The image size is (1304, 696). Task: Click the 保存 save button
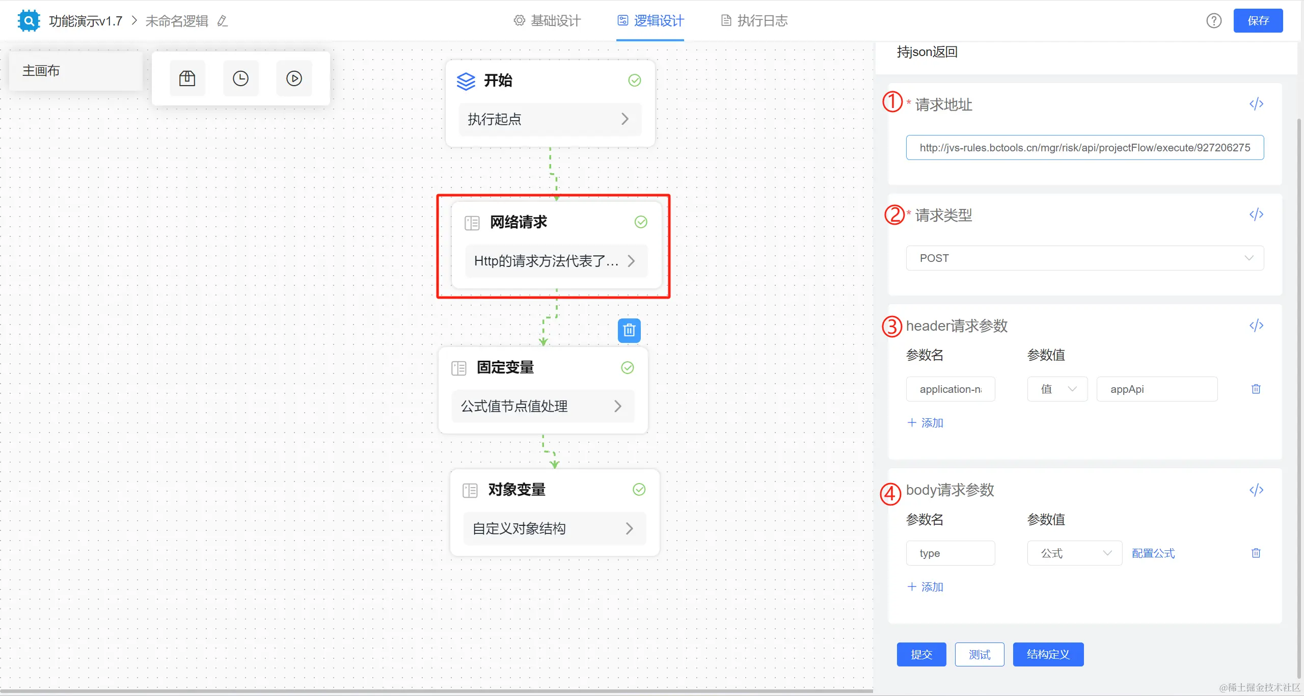point(1258,21)
